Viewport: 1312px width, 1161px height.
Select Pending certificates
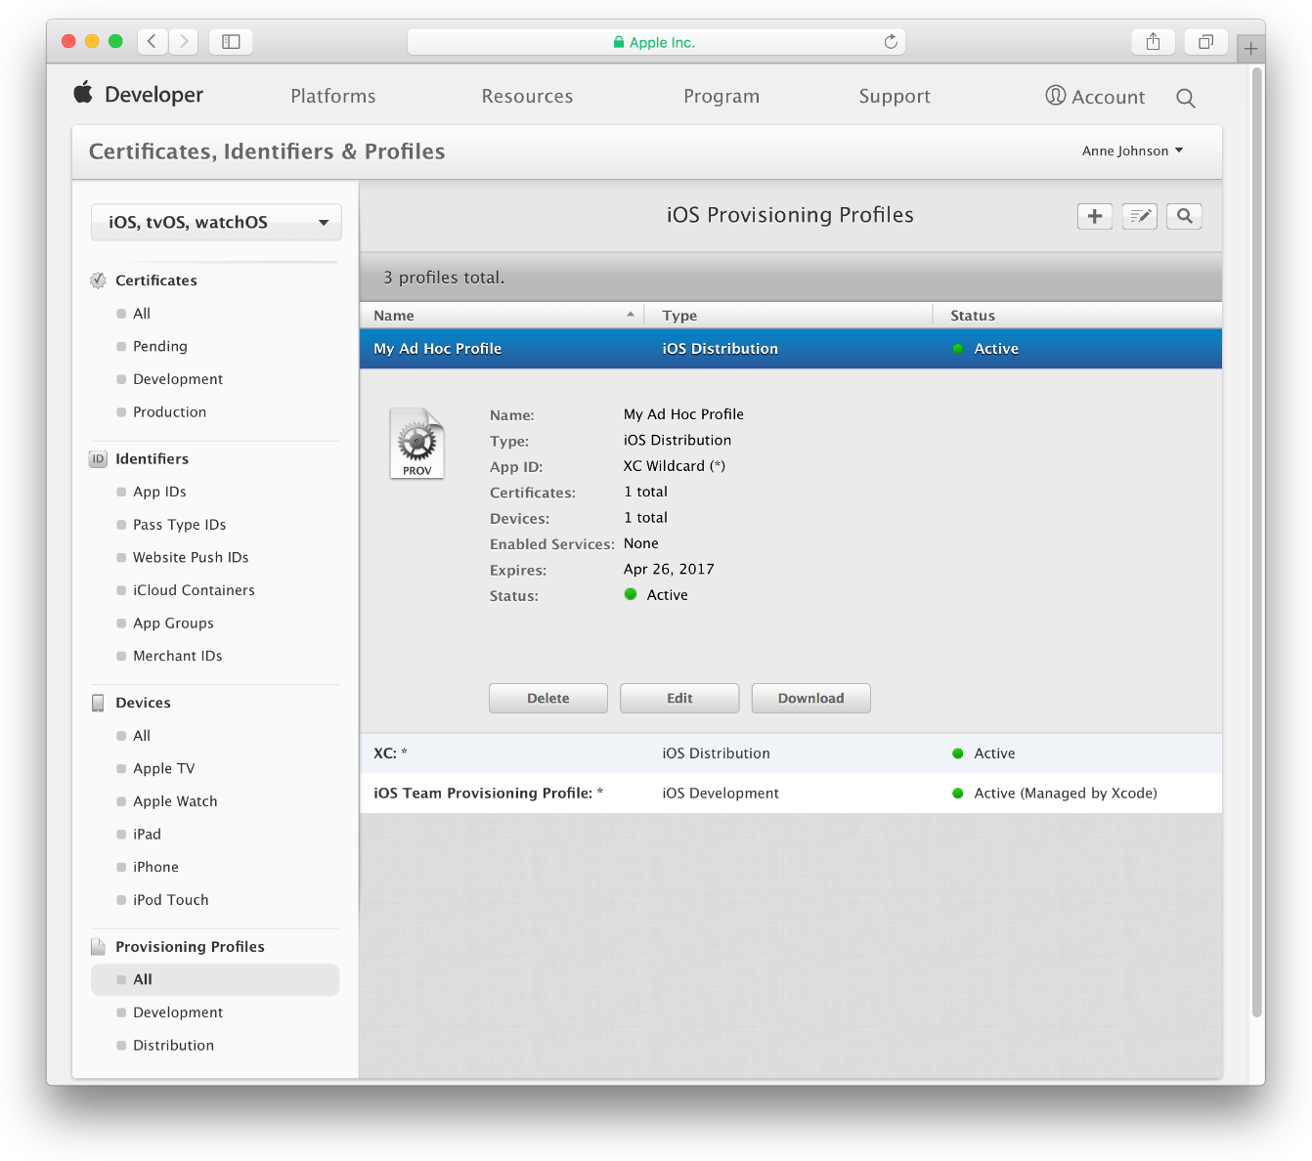159,347
